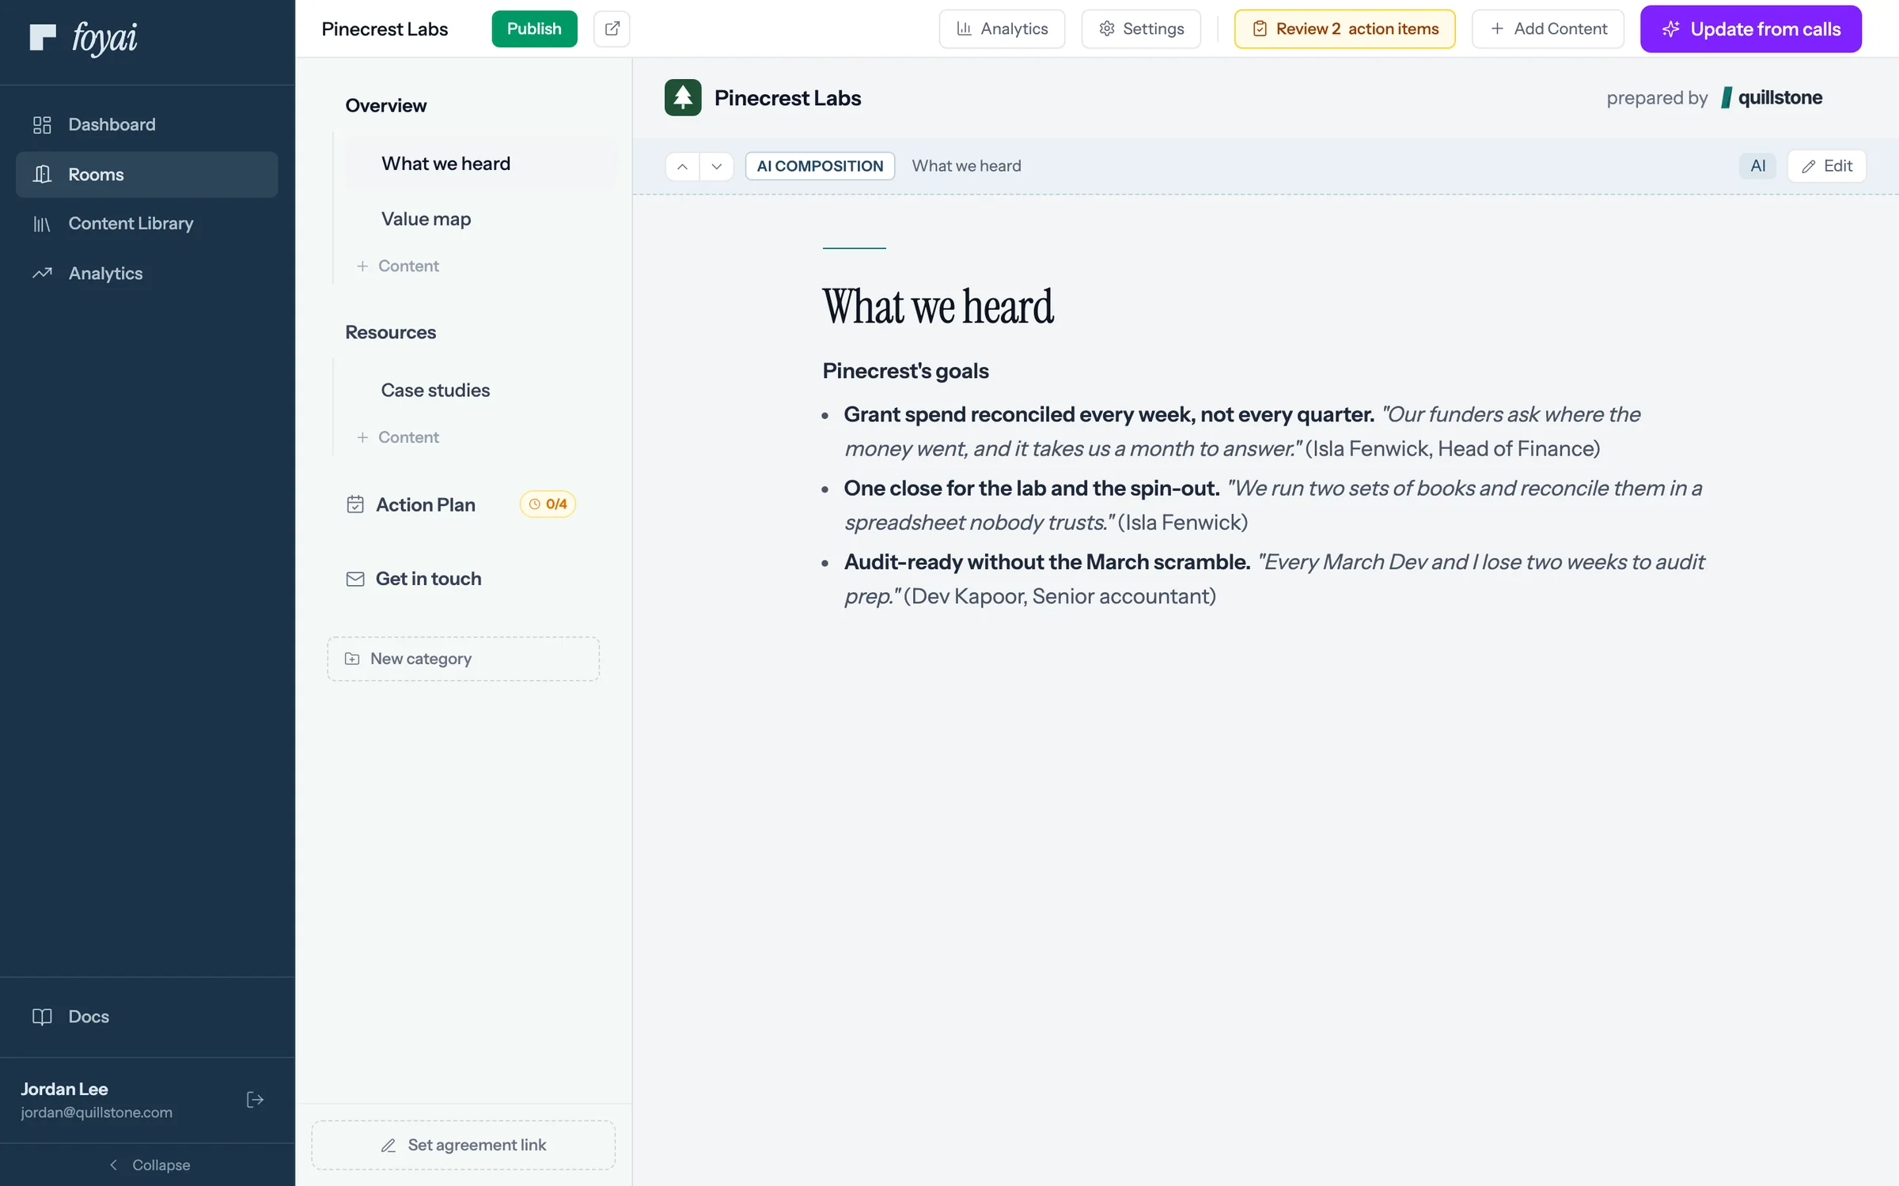This screenshot has height=1186, width=1899.
Task: Open the Docs link in the sidebar
Action: 146,1017
